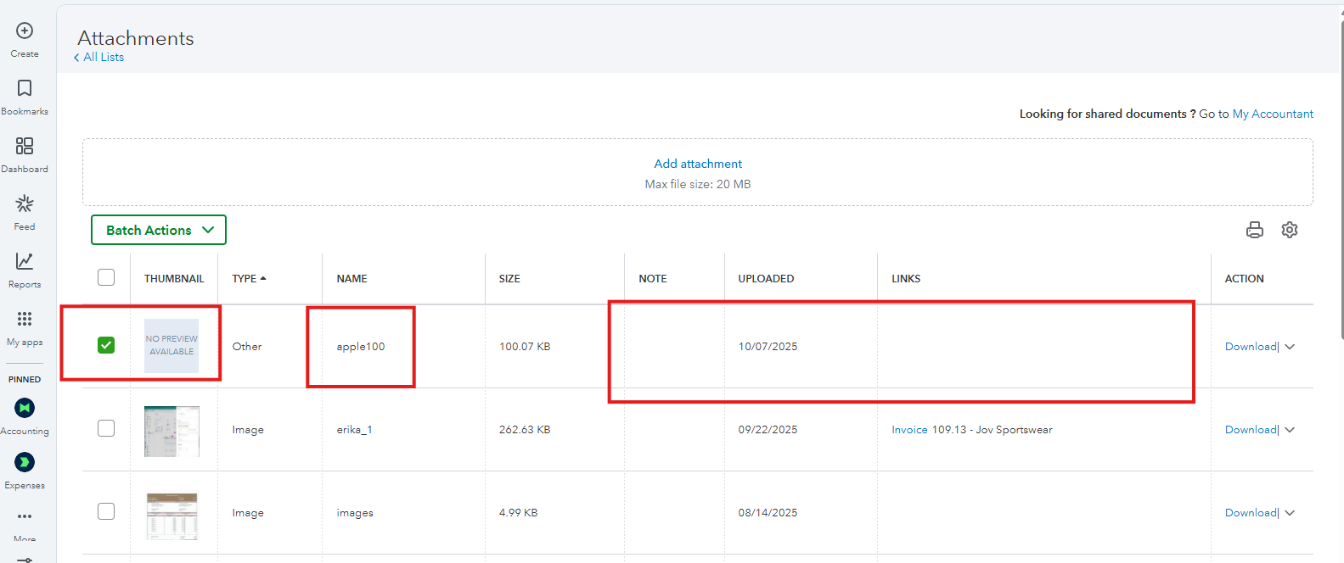Click the All Lists back link
The image size is (1344, 563).
pyautogui.click(x=99, y=57)
